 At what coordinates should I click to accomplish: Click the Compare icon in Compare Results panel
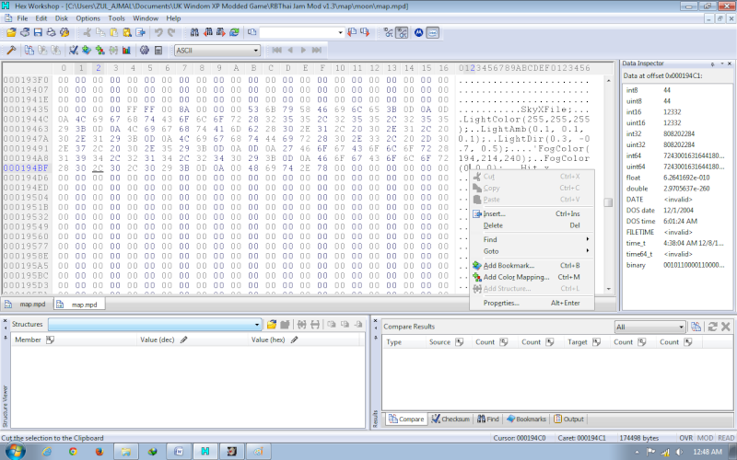696,327
